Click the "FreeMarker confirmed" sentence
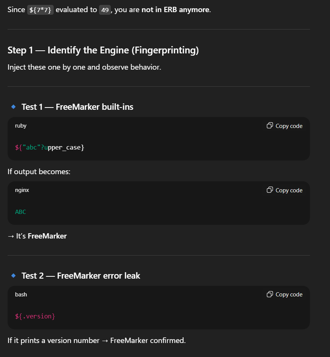330x357 pixels. click(x=148, y=340)
